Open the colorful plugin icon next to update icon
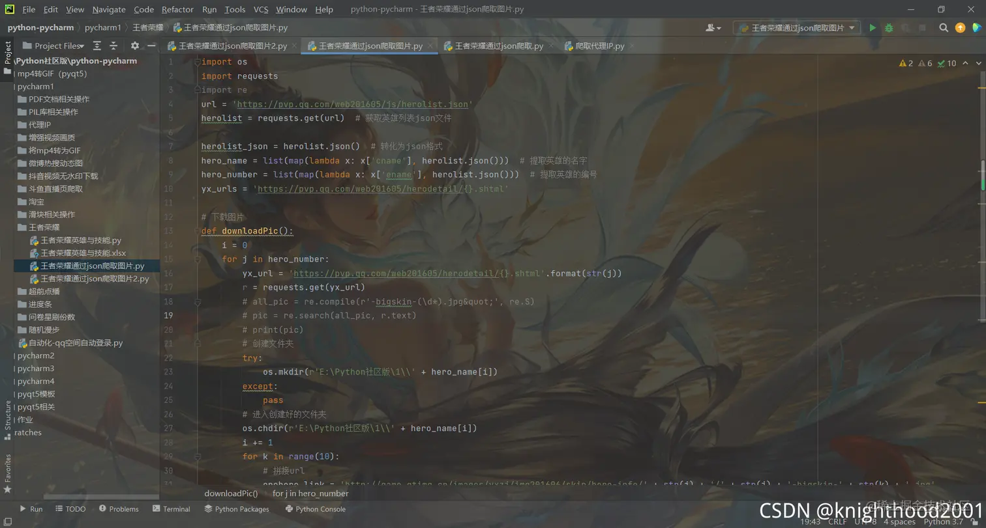986x528 pixels. pyautogui.click(x=977, y=28)
